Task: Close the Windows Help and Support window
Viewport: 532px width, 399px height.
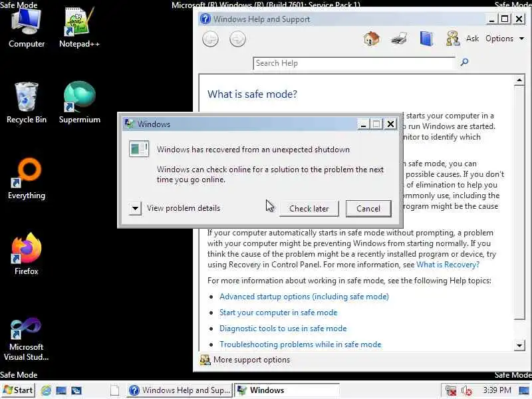Action: pos(519,19)
